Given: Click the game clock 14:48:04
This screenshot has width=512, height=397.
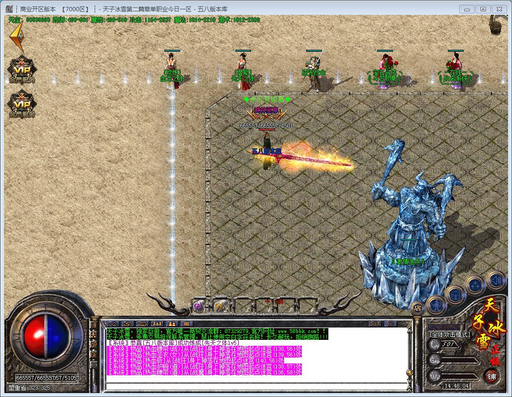Looking at the screenshot, I should click(456, 386).
